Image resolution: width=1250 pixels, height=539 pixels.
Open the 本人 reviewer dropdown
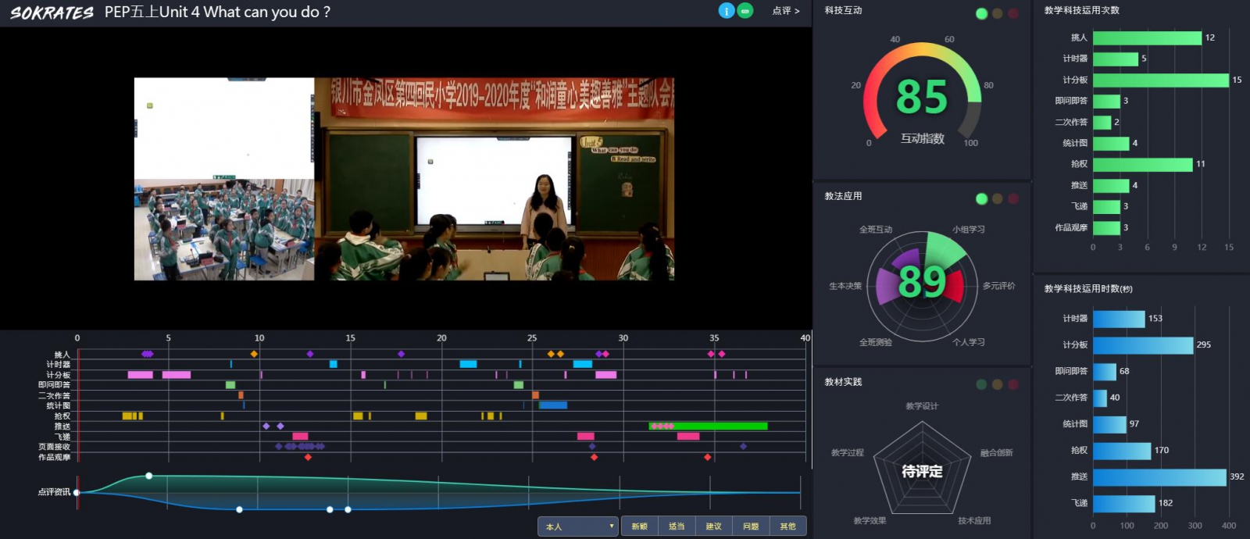click(577, 527)
